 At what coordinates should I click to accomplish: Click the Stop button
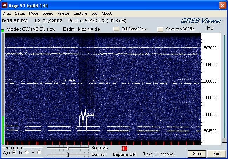197,154
